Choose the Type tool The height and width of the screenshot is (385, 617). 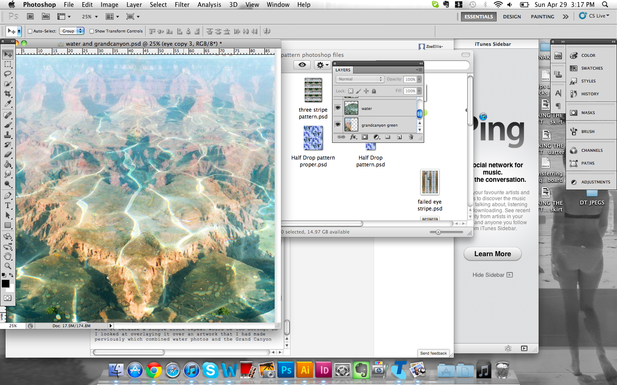(7, 205)
